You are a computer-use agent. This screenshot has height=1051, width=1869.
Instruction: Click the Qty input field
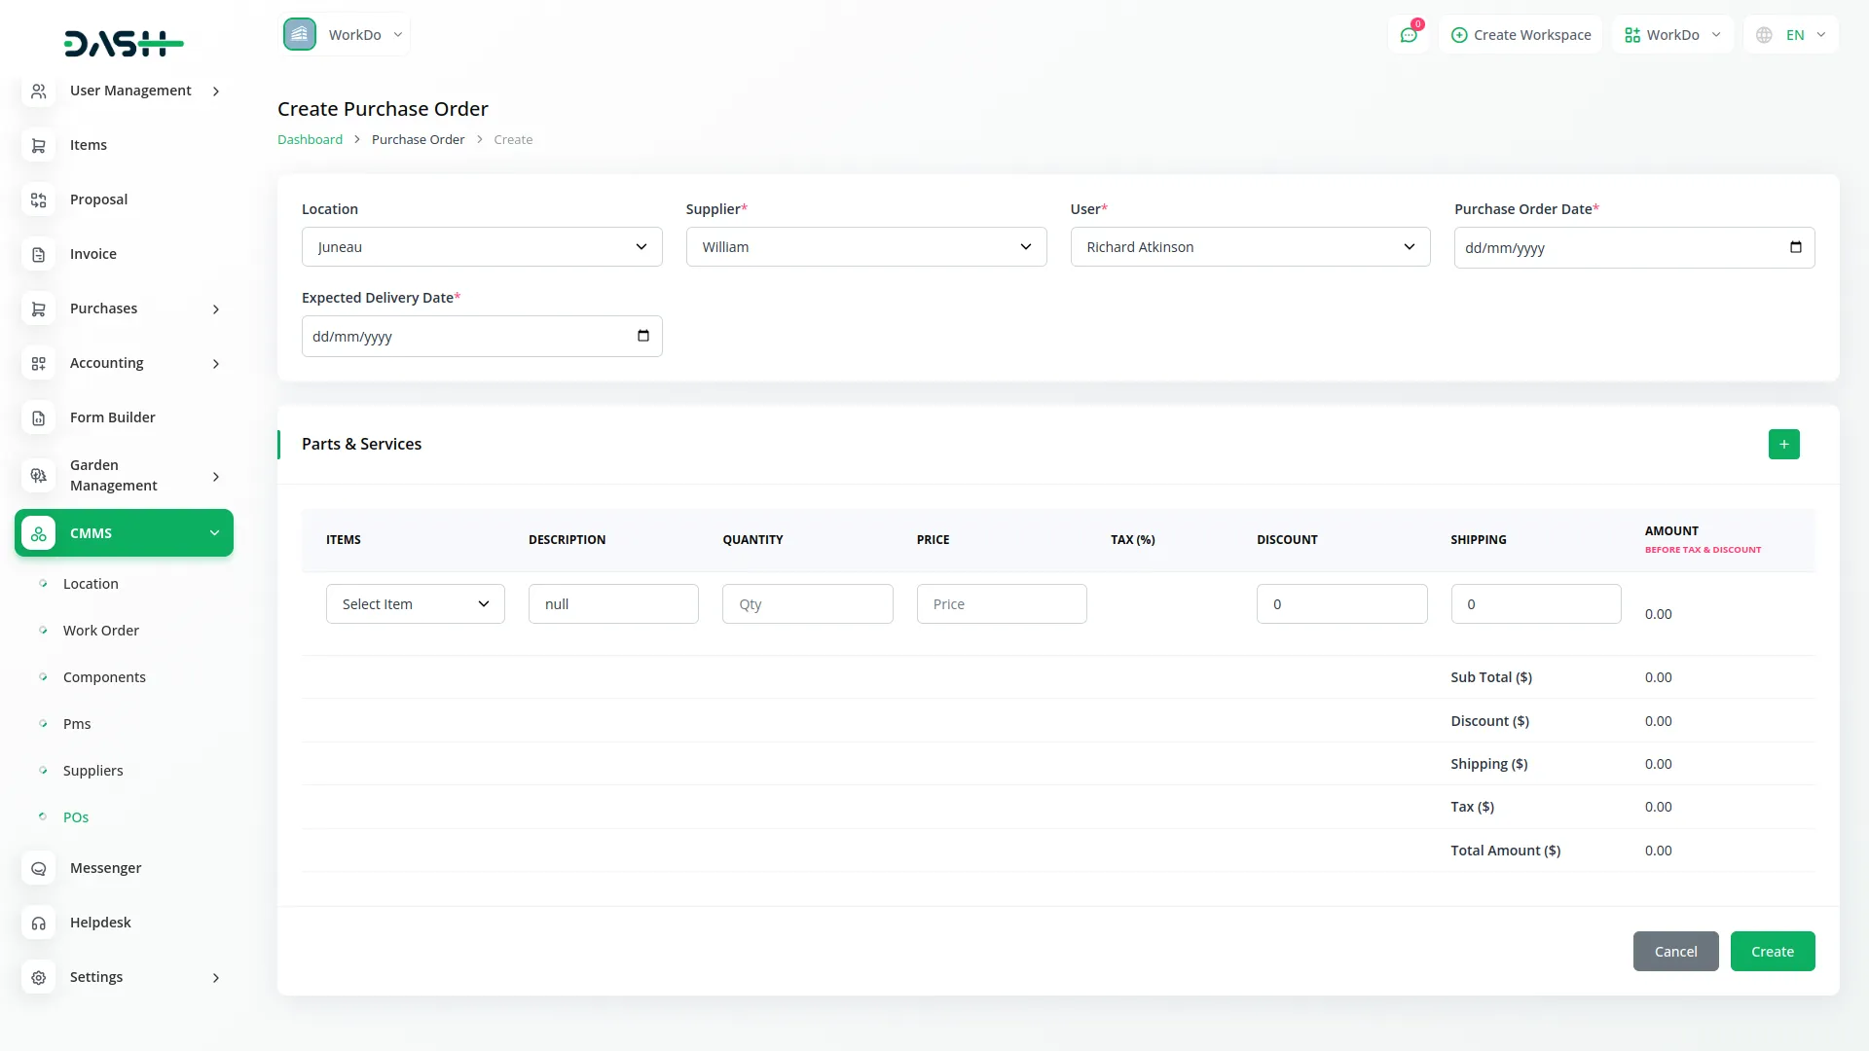pyautogui.click(x=807, y=604)
